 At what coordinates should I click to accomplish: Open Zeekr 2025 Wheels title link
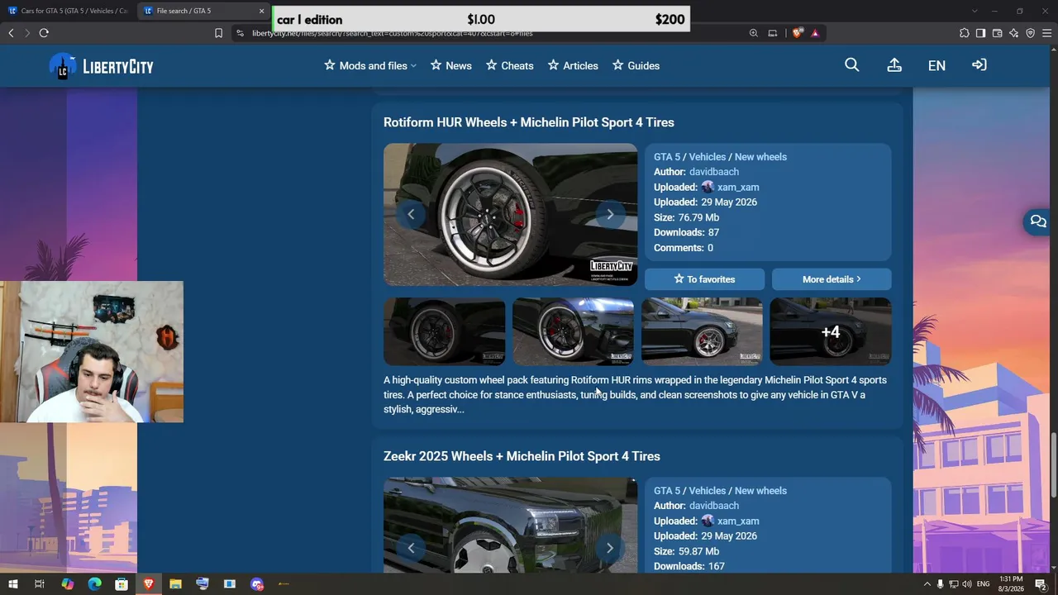(x=522, y=456)
